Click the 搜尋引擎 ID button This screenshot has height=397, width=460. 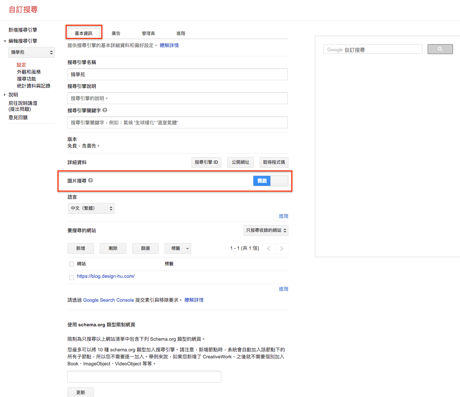pos(206,162)
